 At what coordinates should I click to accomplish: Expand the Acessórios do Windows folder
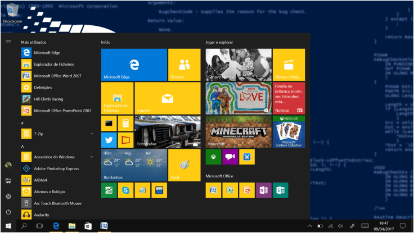91,157
